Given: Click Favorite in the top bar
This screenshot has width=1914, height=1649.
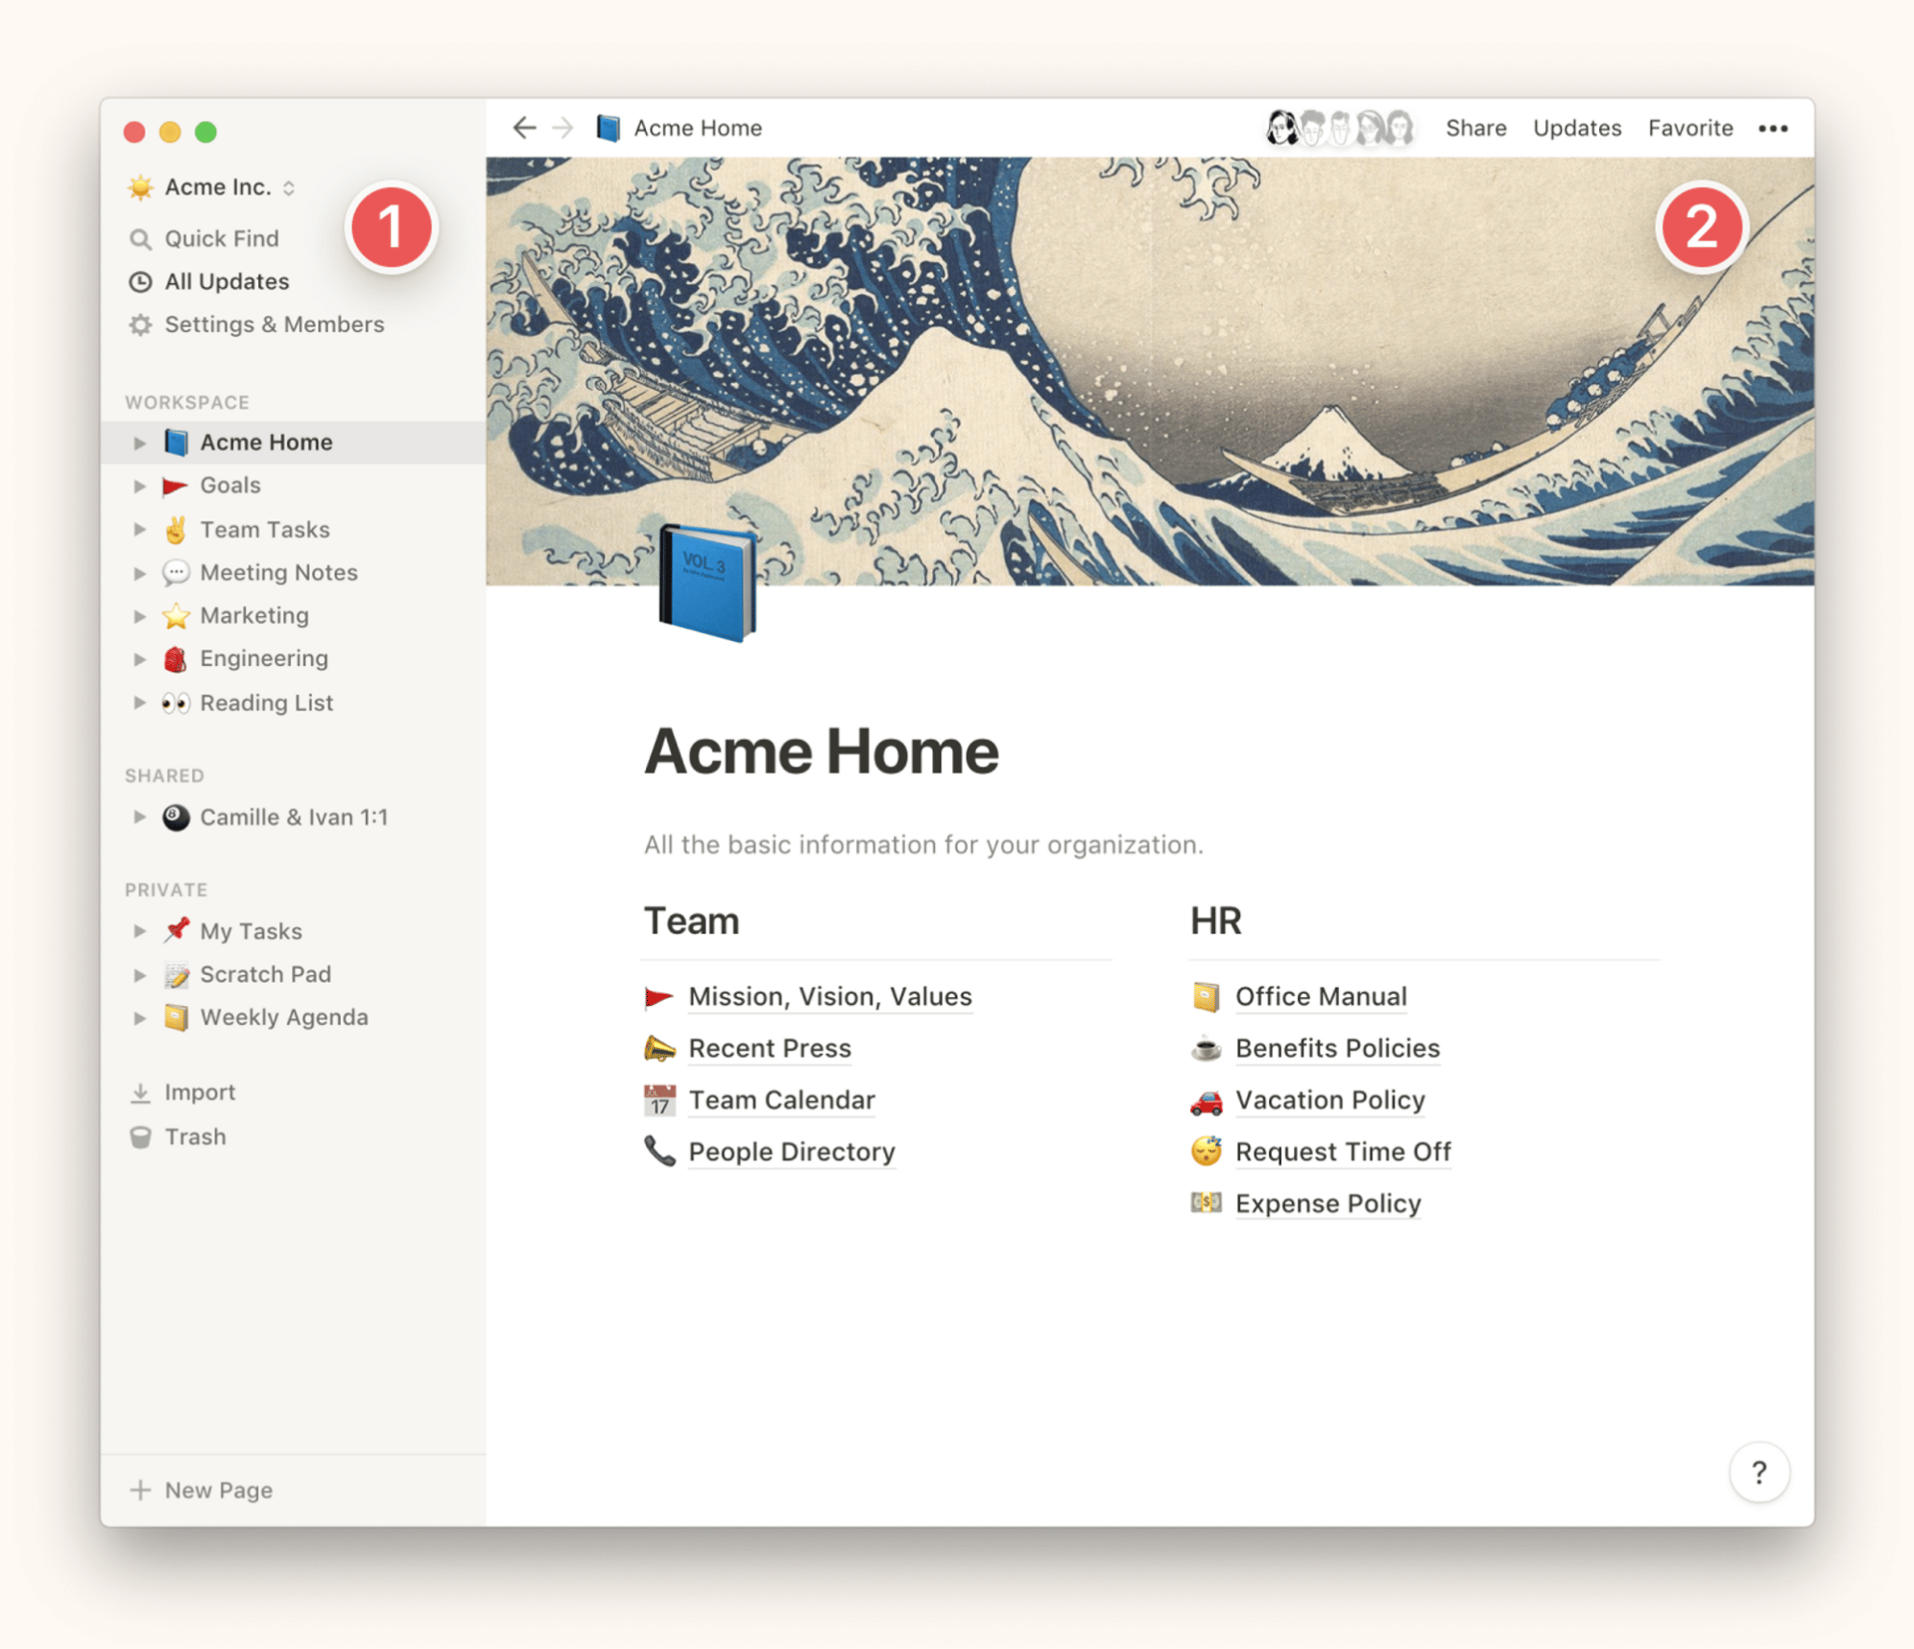Looking at the screenshot, I should pos(1690,129).
